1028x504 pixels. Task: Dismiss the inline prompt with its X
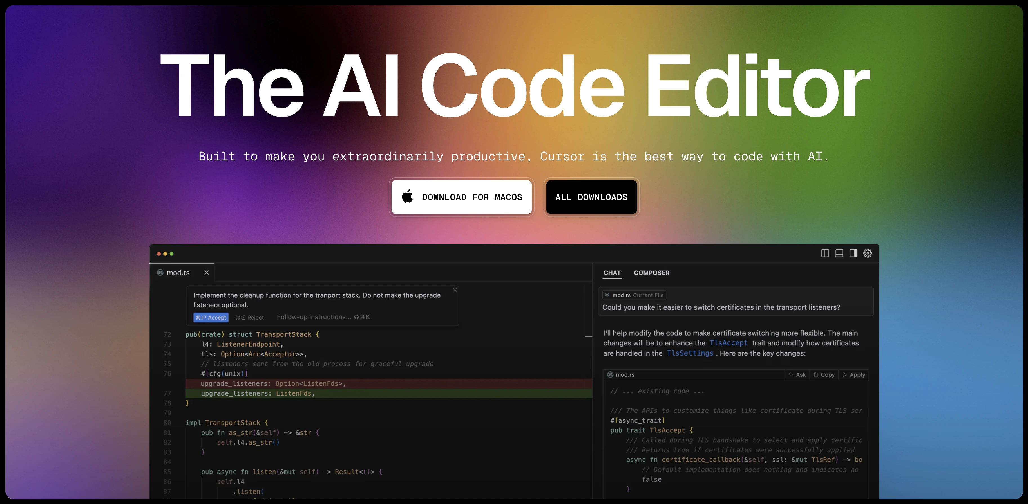tap(455, 290)
